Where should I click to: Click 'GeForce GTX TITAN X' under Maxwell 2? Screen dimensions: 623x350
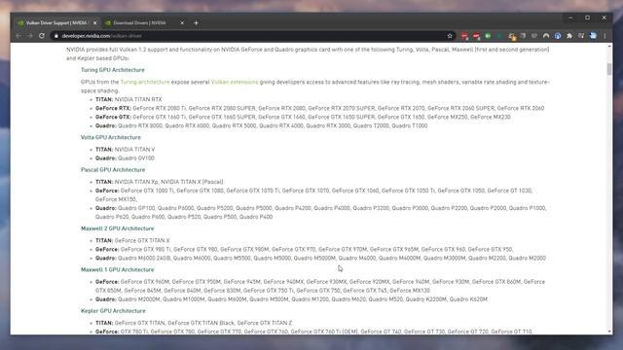point(142,241)
